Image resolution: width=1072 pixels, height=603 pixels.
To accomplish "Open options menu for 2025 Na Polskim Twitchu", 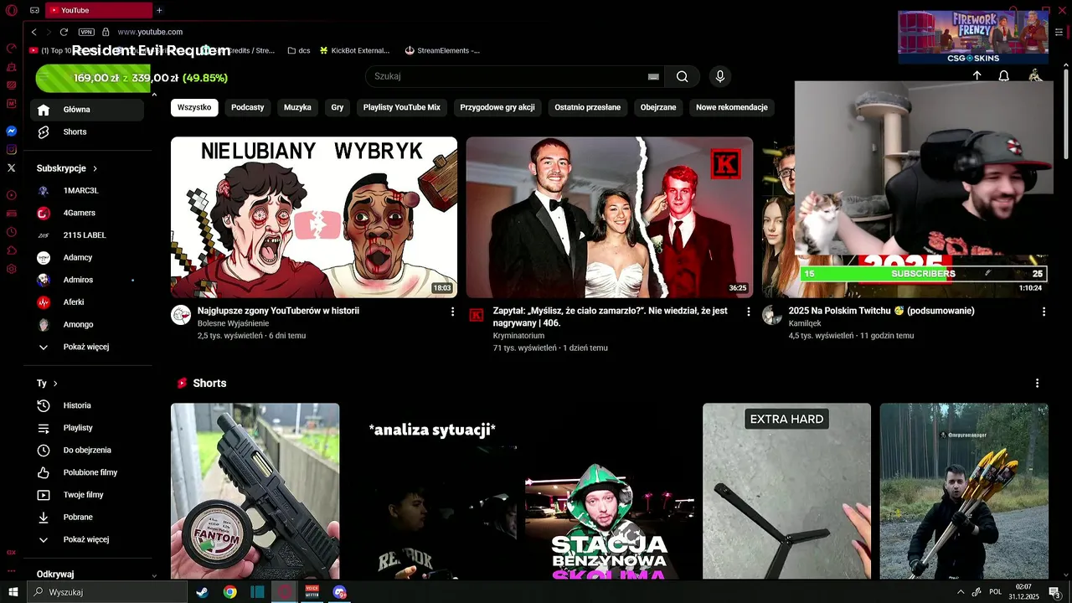I will (1044, 312).
